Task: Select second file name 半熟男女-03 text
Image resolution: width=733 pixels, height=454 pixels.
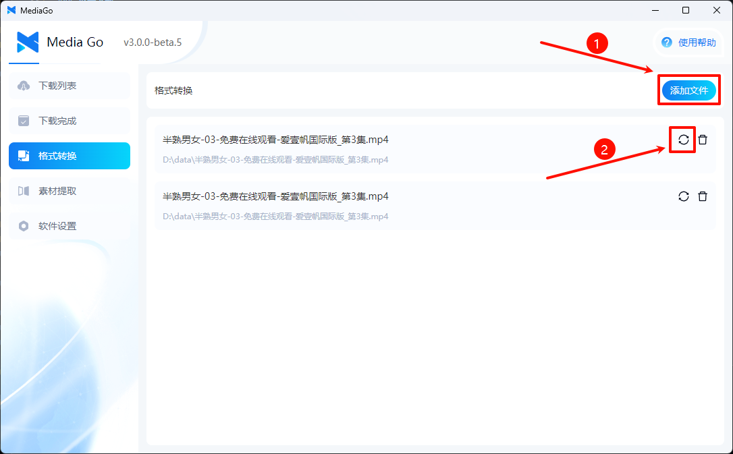Action: click(275, 196)
